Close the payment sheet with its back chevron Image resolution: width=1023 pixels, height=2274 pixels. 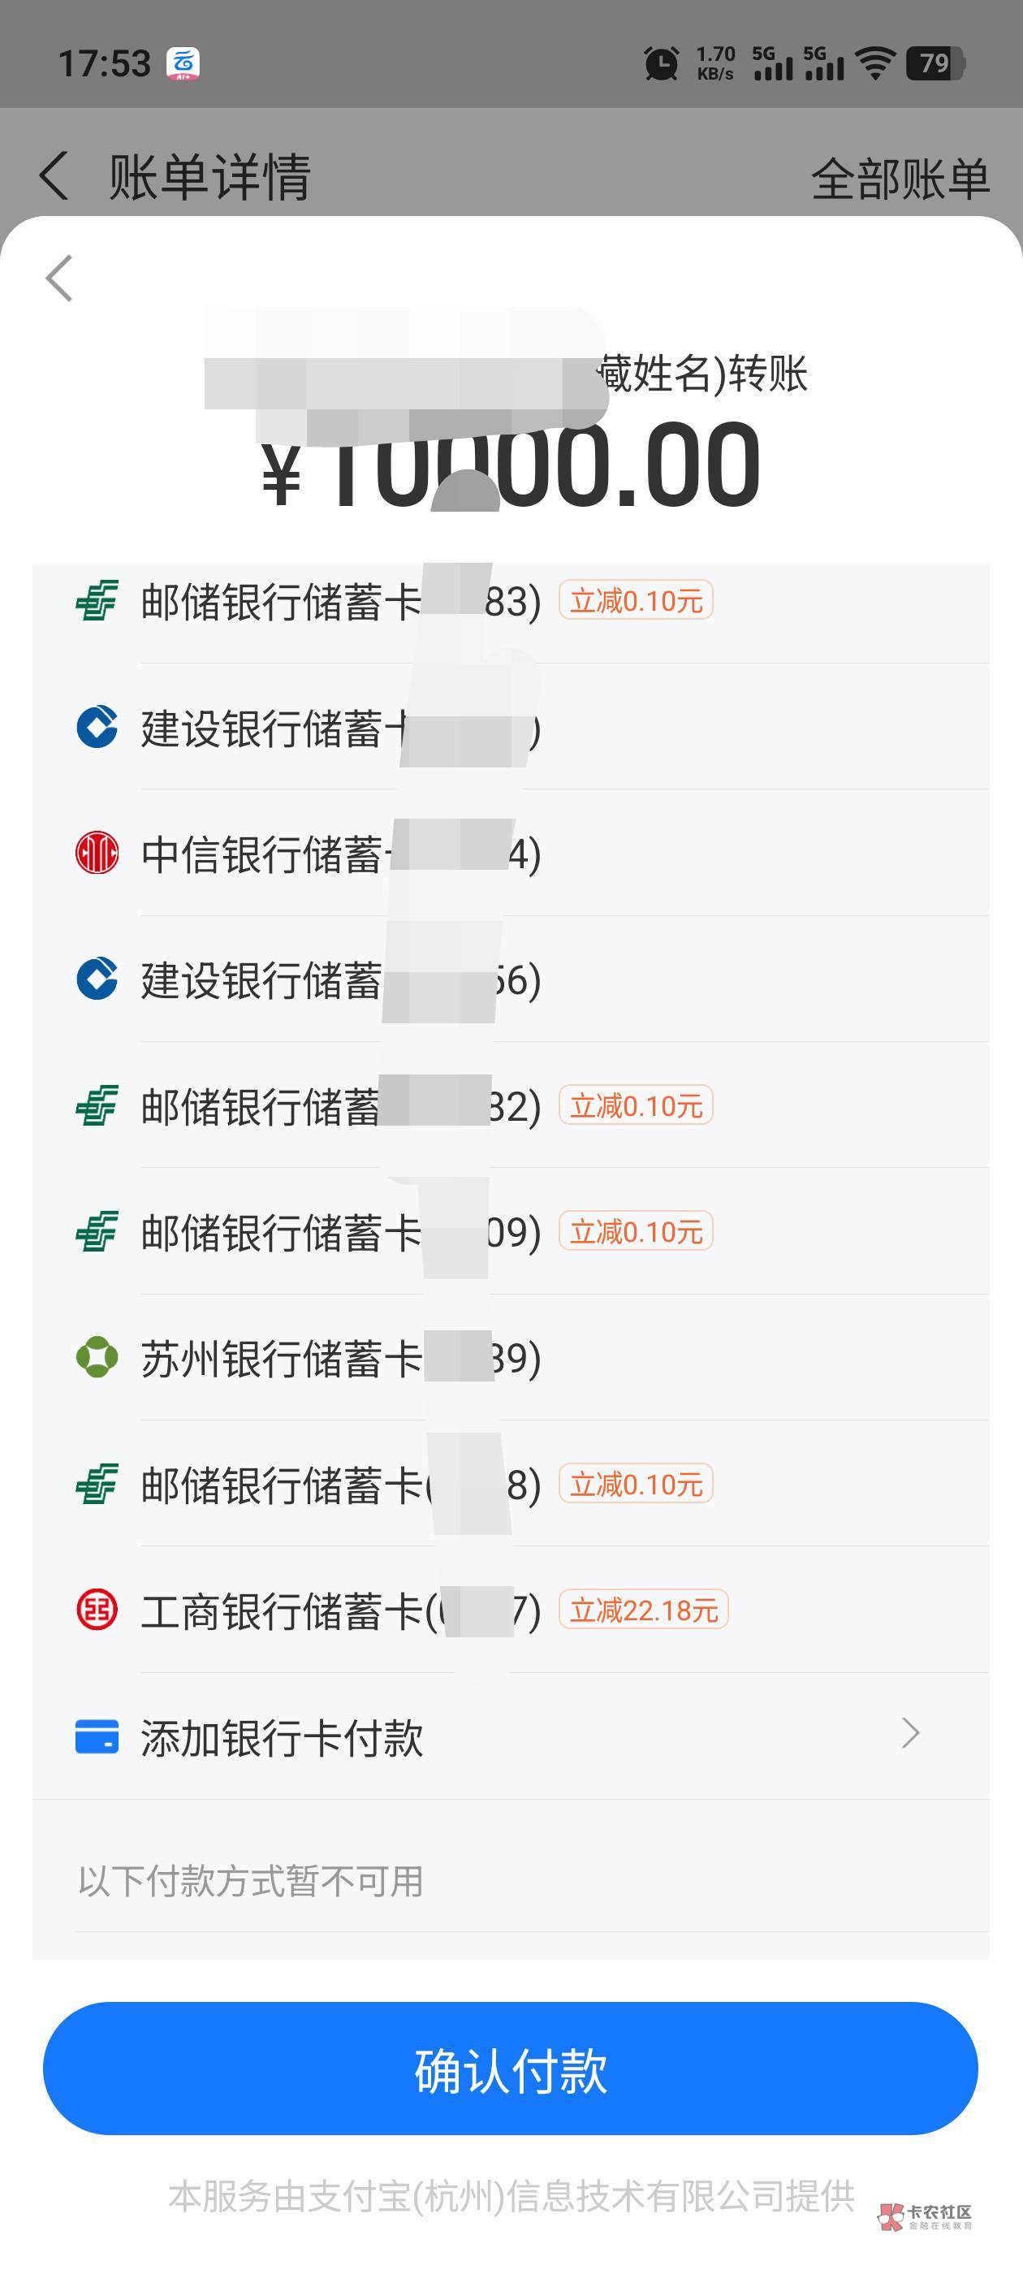59,279
